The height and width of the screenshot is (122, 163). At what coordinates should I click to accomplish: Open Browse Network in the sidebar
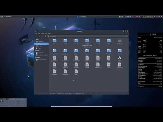41,60
